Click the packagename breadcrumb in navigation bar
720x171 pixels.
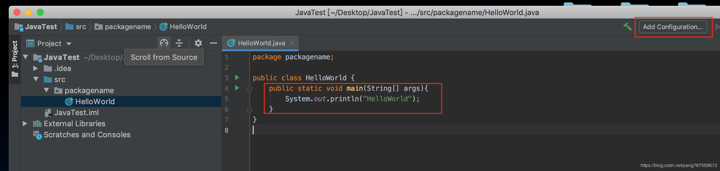tap(123, 27)
